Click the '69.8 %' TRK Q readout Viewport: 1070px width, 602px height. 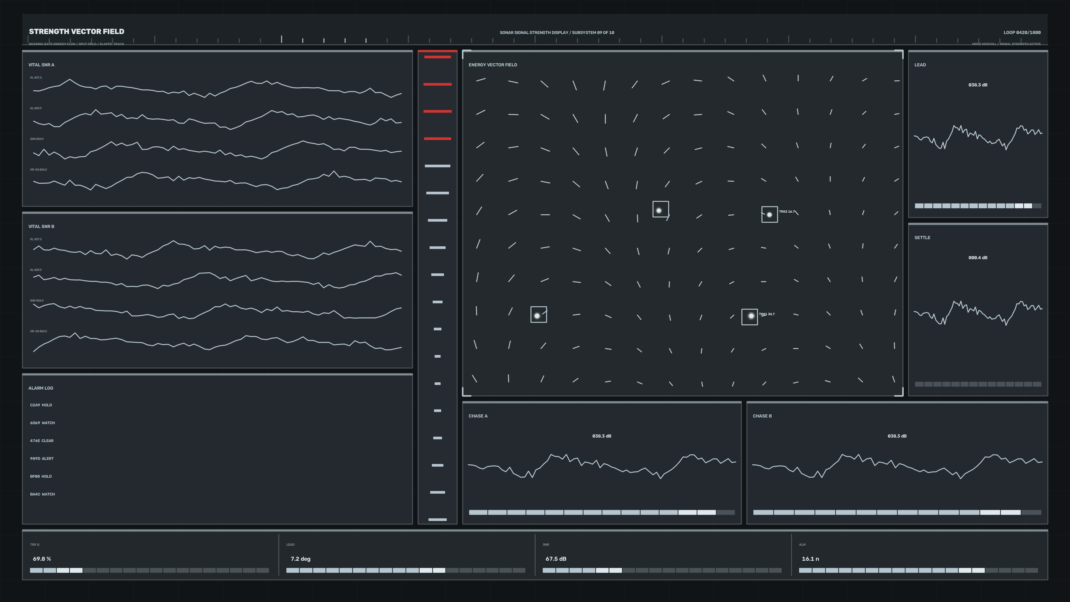coord(42,559)
